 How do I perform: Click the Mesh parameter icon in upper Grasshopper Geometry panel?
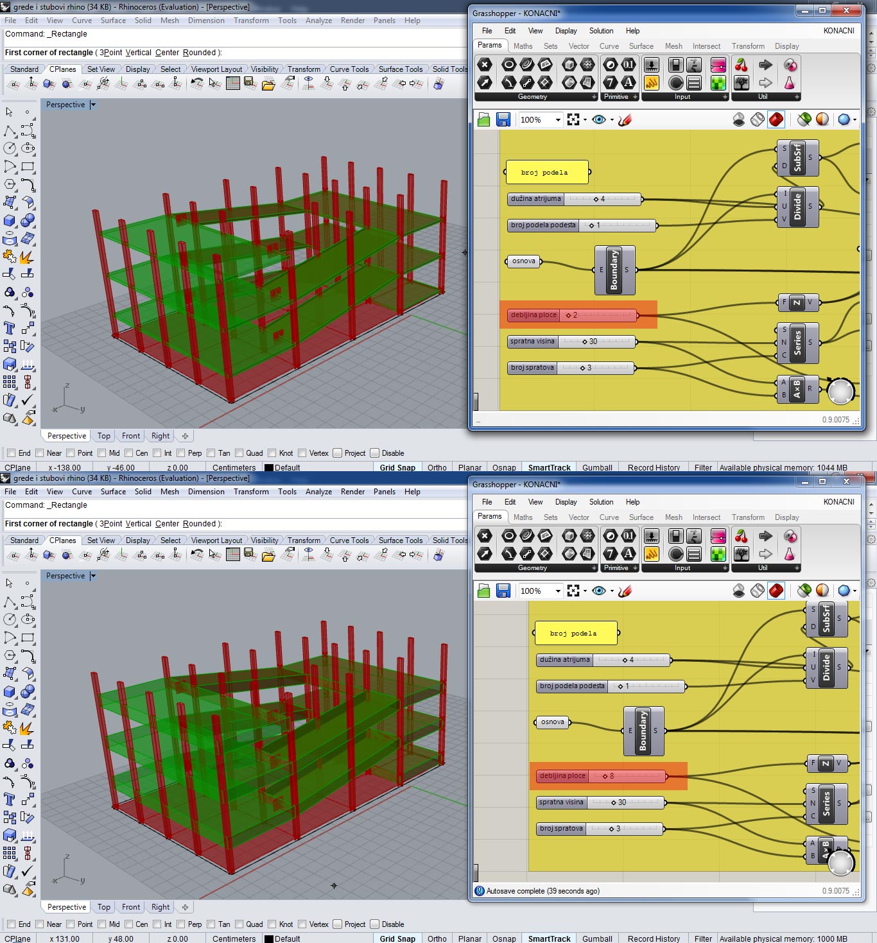click(587, 65)
